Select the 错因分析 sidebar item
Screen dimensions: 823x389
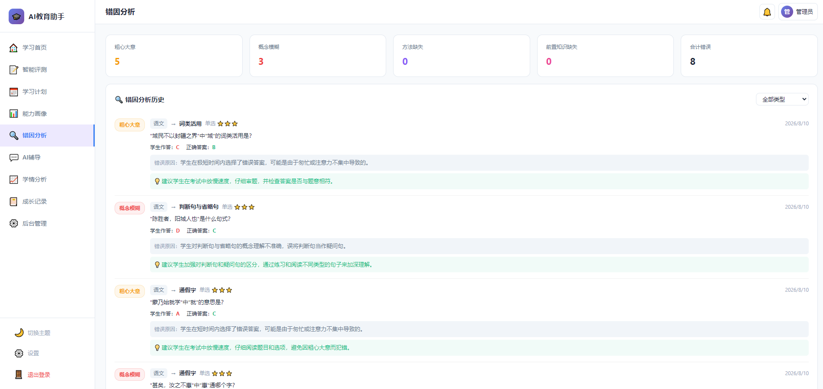(x=48, y=136)
